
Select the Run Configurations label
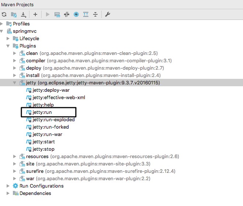[42, 186]
